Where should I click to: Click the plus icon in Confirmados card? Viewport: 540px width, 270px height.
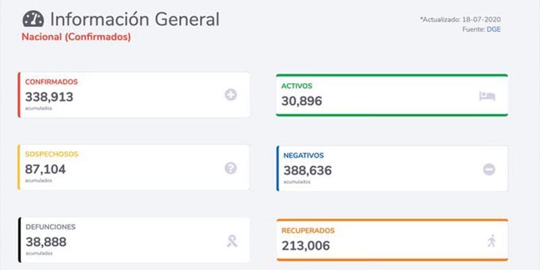pos(230,95)
